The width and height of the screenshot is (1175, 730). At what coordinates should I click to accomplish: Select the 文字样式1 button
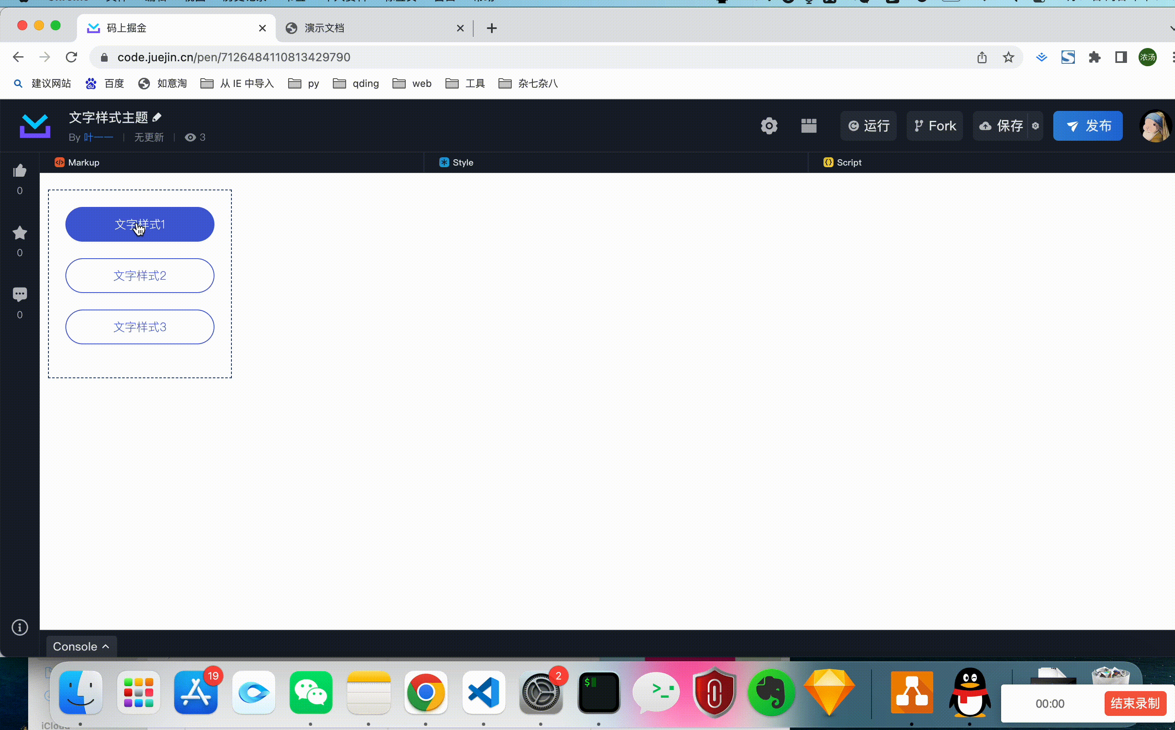[140, 224]
